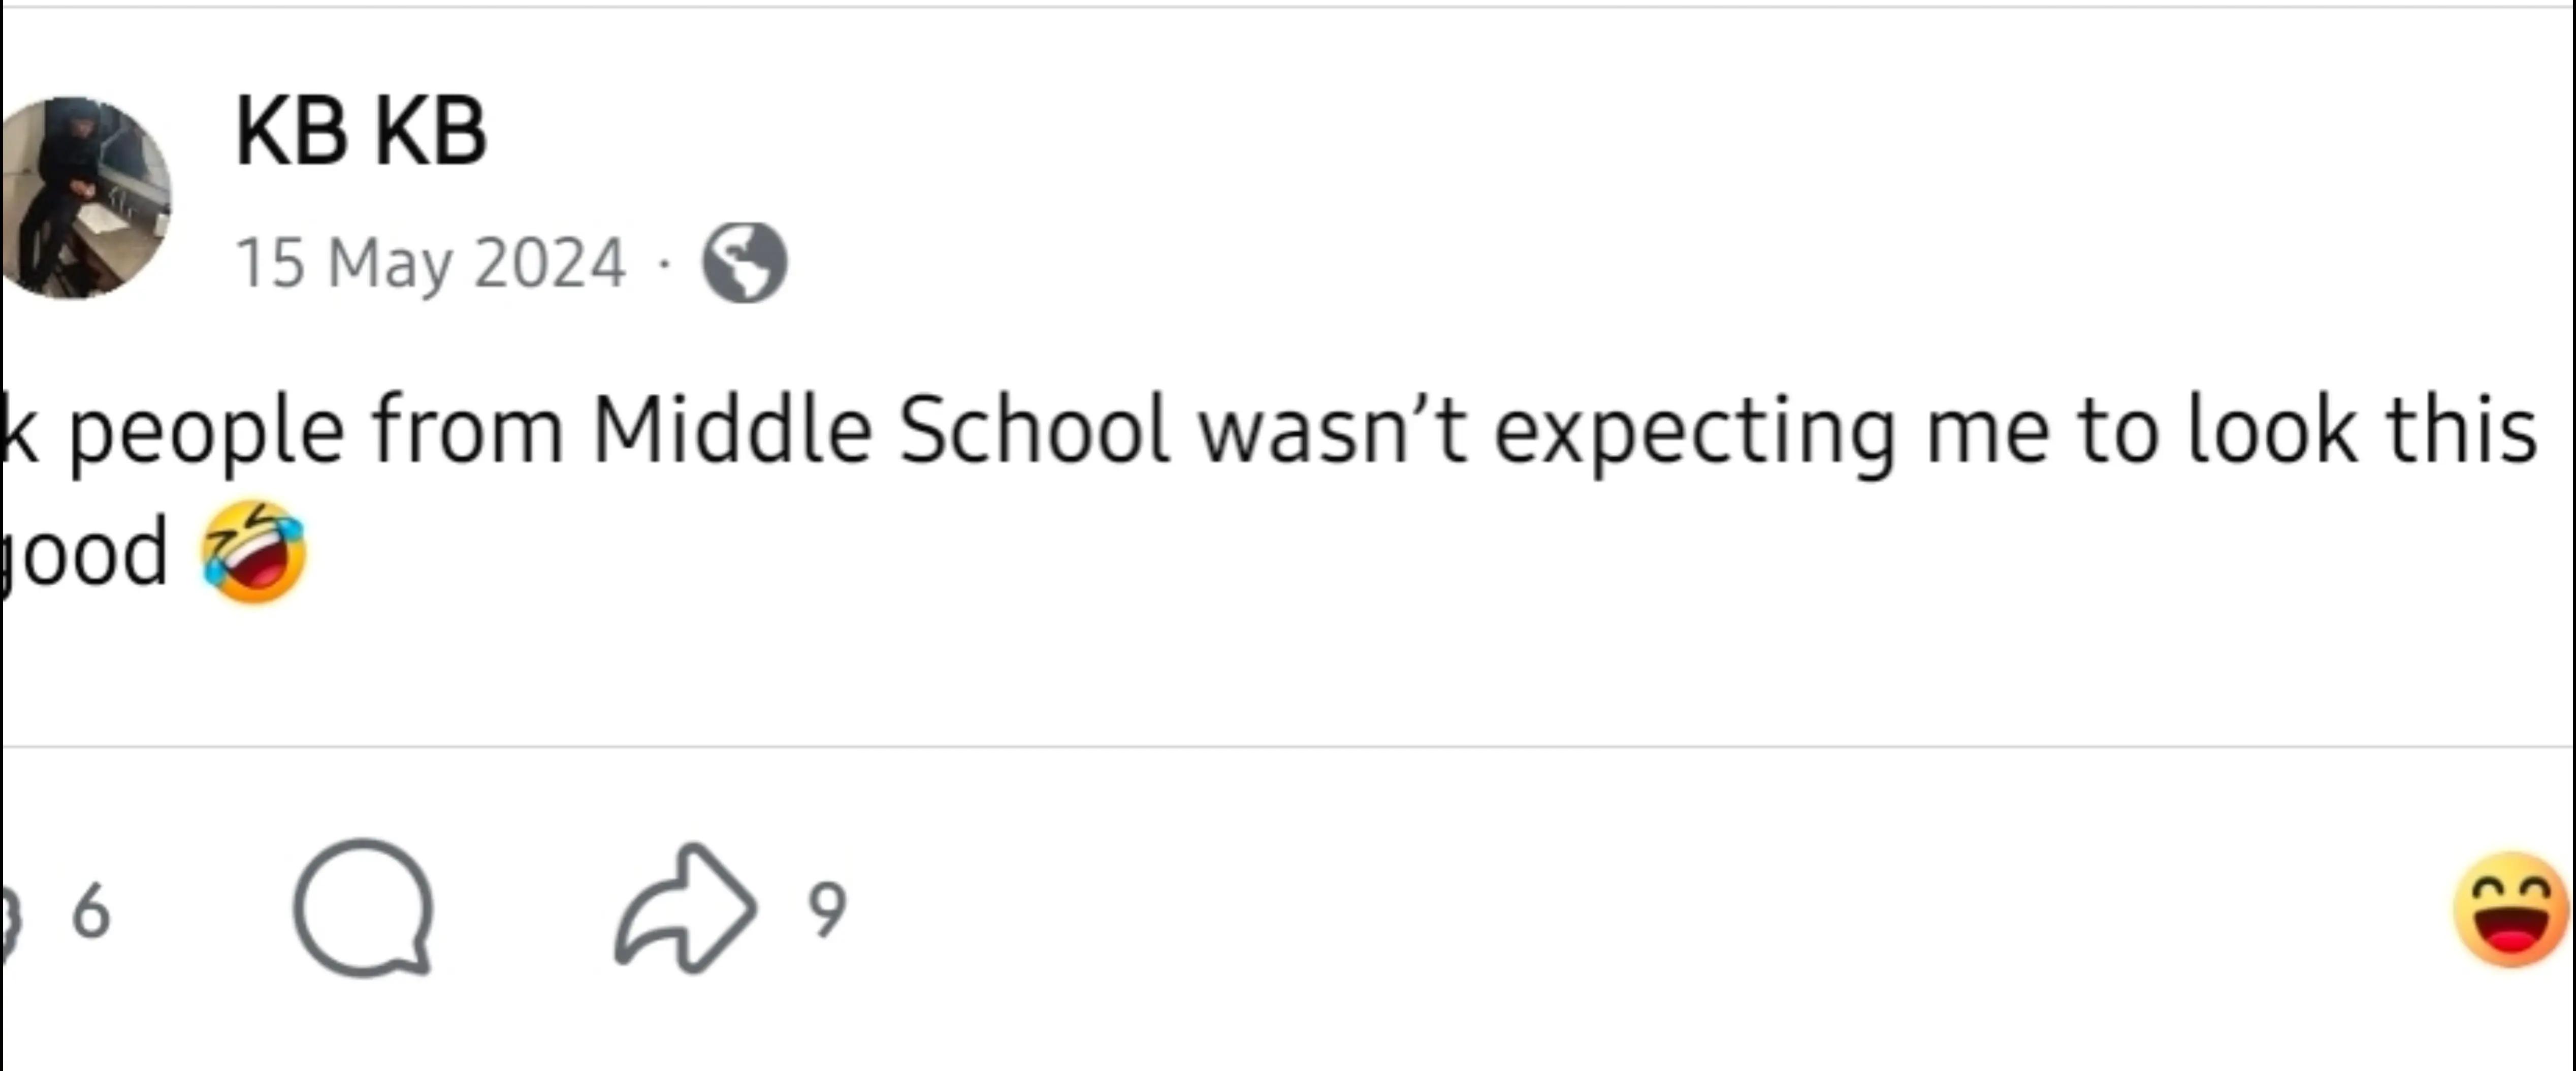This screenshot has width=2576, height=1071.
Task: Click blank area beneath the post text
Action: (1288, 675)
